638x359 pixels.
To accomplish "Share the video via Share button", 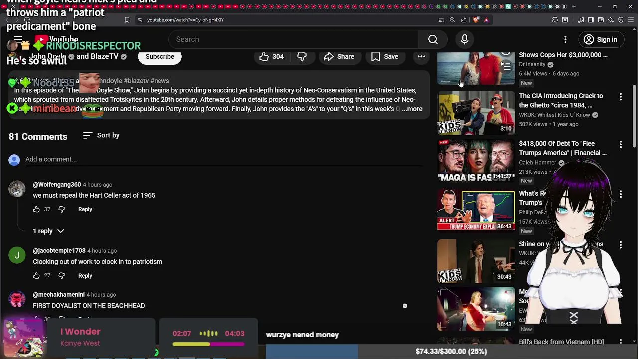I will point(339,56).
